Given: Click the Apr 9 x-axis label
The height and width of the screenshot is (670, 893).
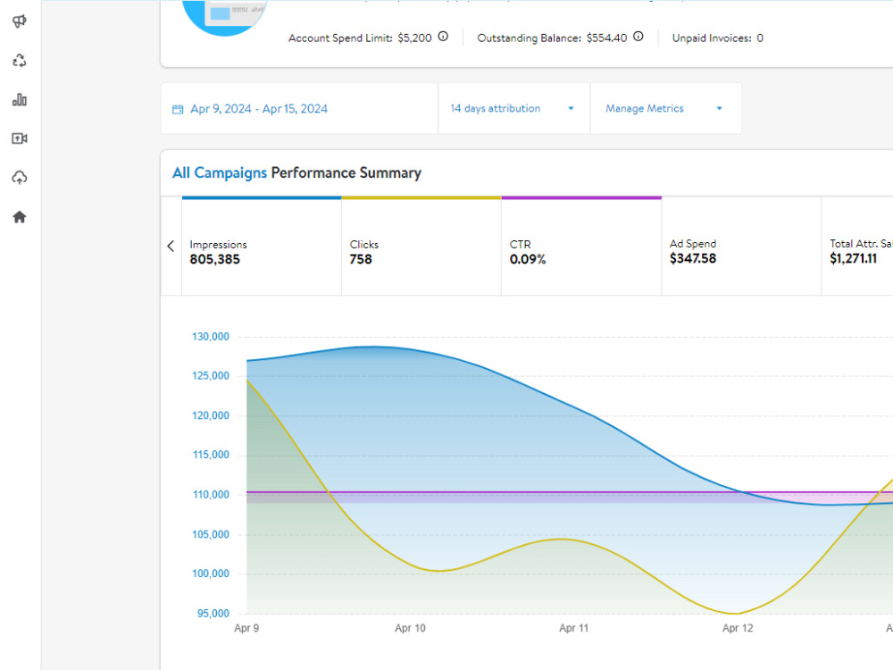Looking at the screenshot, I should point(246,628).
